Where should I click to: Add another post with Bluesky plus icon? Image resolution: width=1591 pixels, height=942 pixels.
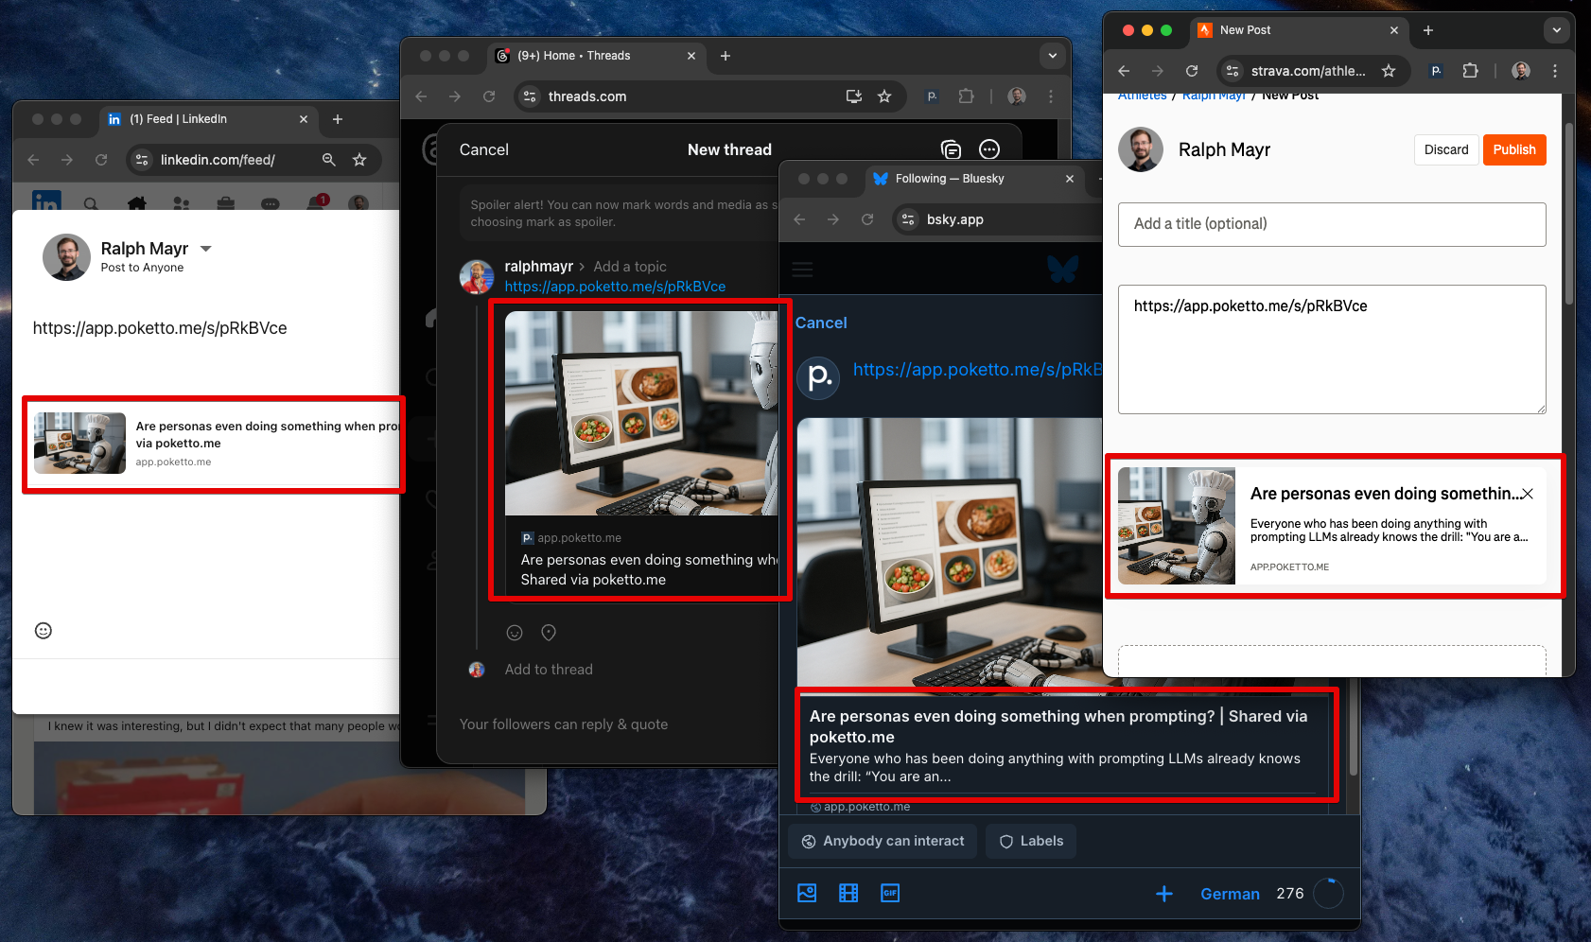[1163, 894]
